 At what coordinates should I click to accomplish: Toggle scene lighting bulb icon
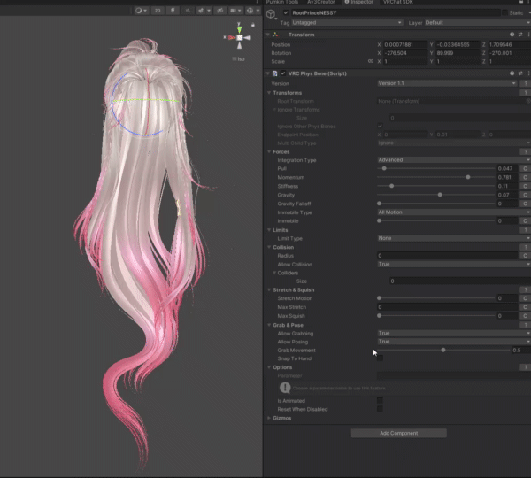(173, 11)
